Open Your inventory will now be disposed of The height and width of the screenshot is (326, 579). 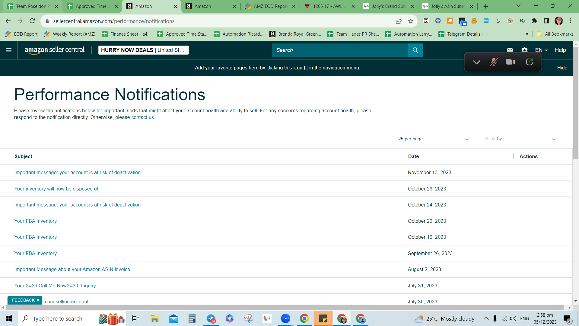click(x=56, y=189)
